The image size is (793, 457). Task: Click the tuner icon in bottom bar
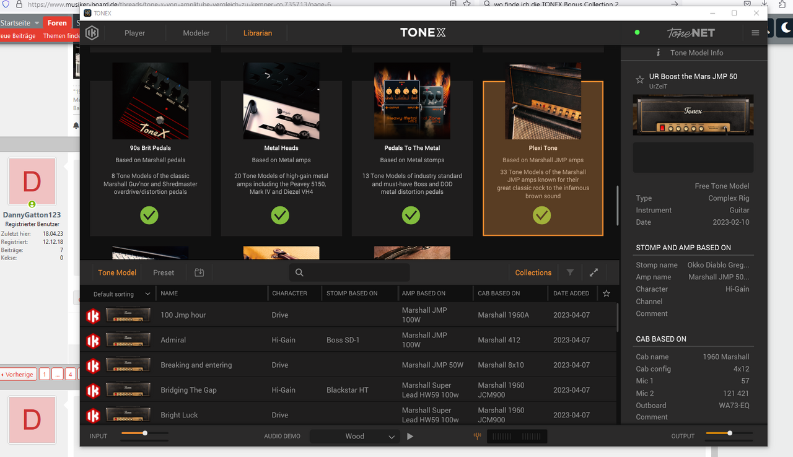pyautogui.click(x=477, y=436)
